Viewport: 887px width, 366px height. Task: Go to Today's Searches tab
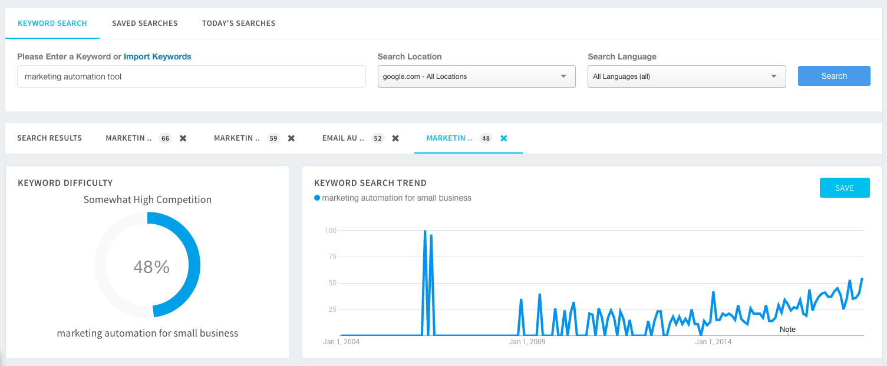tap(239, 24)
